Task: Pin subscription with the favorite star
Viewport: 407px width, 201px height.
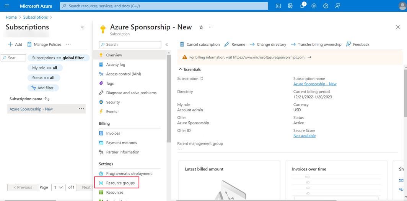Action: pos(201,27)
